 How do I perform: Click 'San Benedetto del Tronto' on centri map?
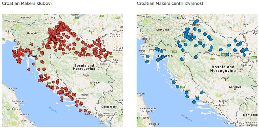[x=147, y=110]
